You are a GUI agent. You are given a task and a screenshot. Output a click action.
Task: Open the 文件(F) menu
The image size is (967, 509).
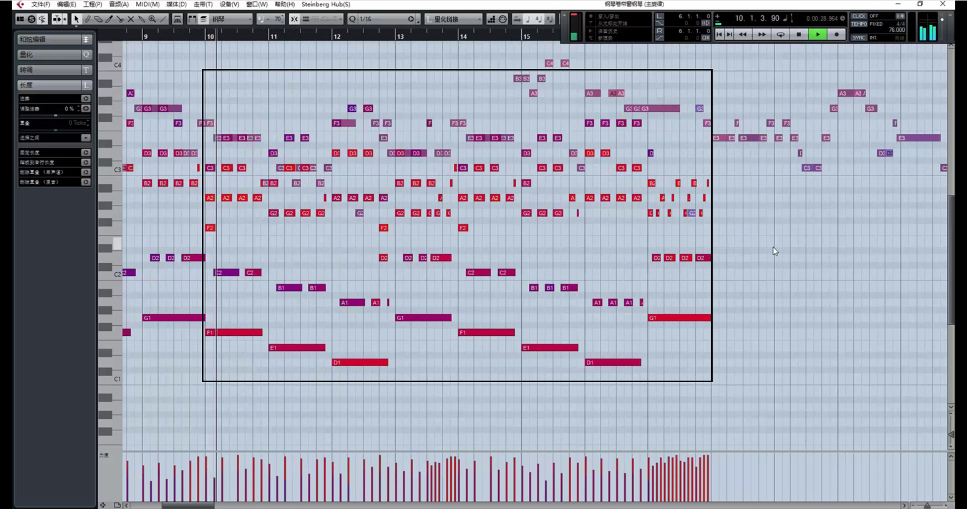40,4
